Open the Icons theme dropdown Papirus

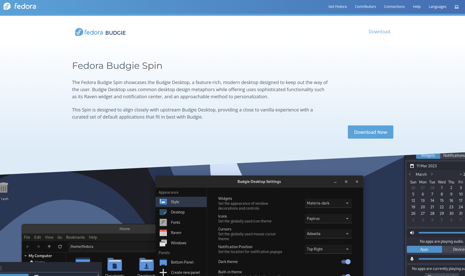pos(328,219)
